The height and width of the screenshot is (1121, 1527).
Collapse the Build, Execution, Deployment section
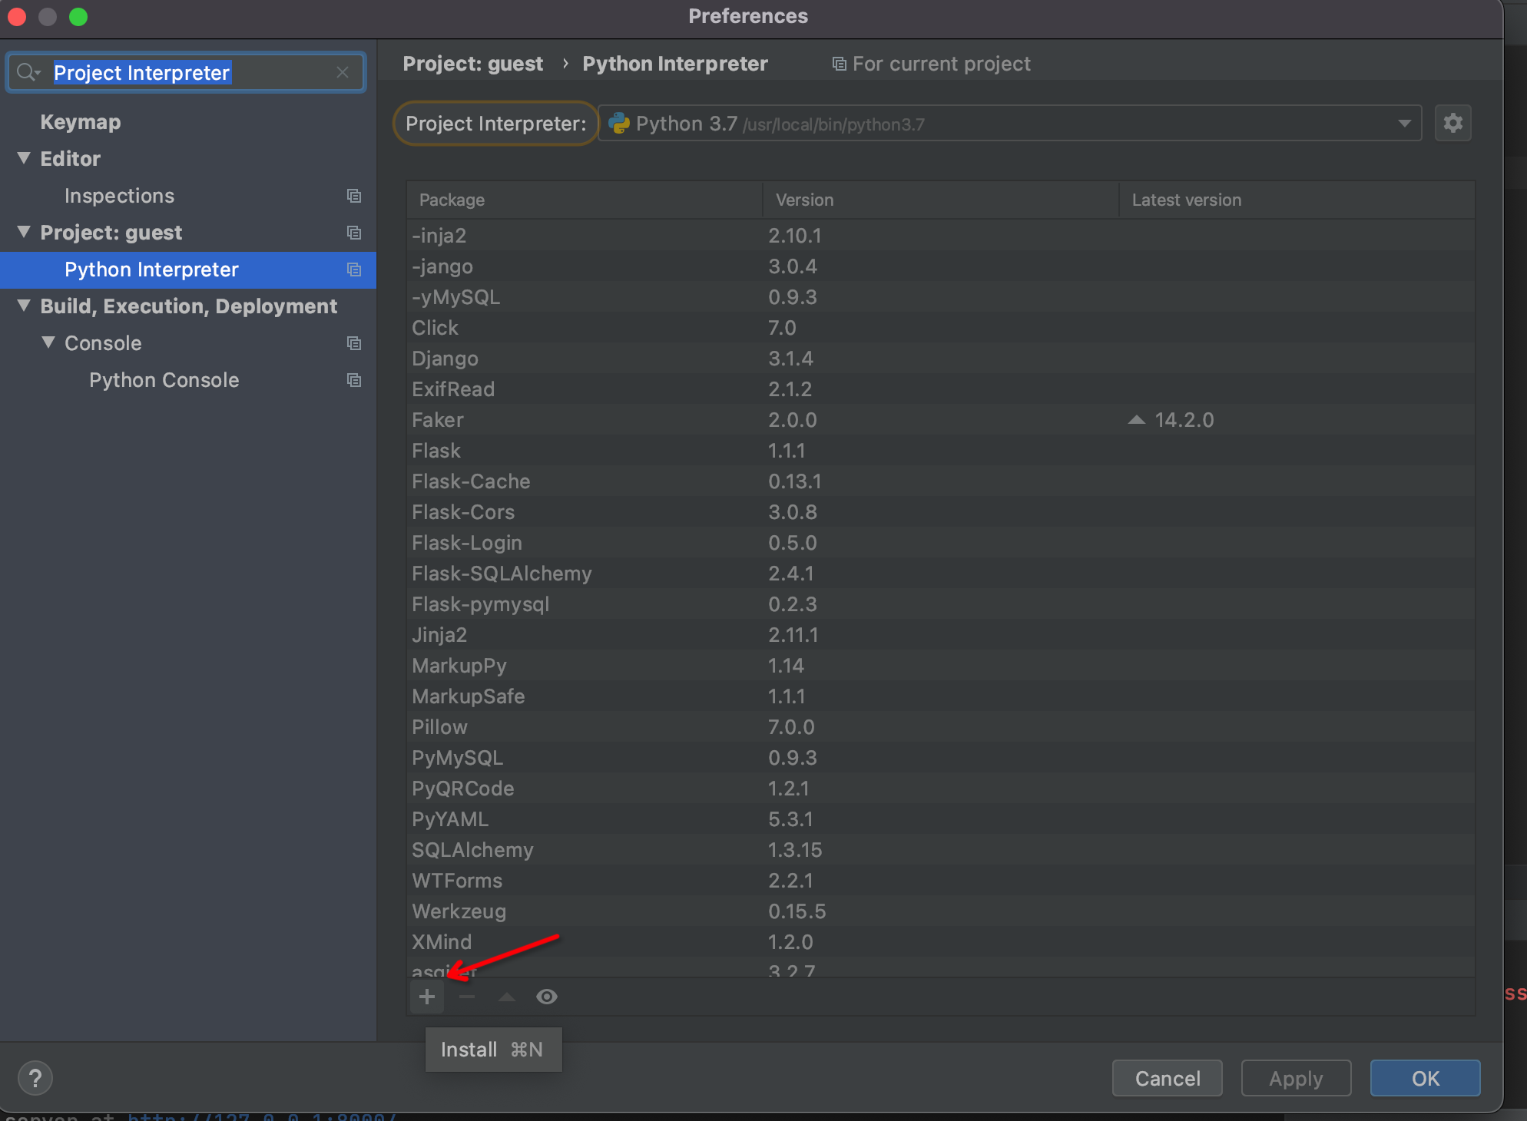pyautogui.click(x=24, y=306)
